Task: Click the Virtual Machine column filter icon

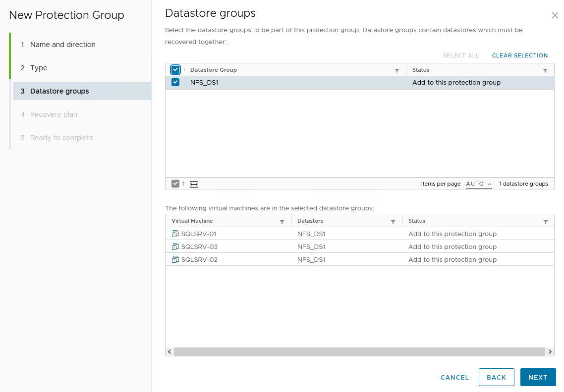Action: (x=282, y=222)
